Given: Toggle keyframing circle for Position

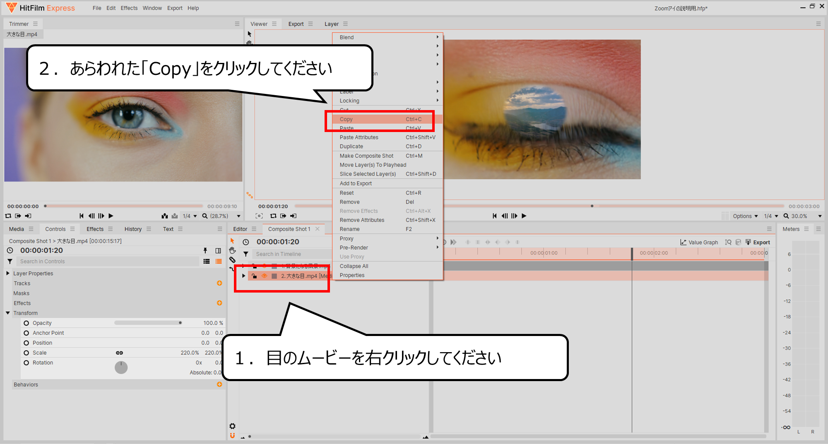Looking at the screenshot, I should [x=26, y=343].
